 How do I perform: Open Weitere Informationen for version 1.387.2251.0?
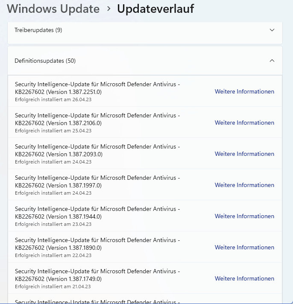click(x=244, y=91)
